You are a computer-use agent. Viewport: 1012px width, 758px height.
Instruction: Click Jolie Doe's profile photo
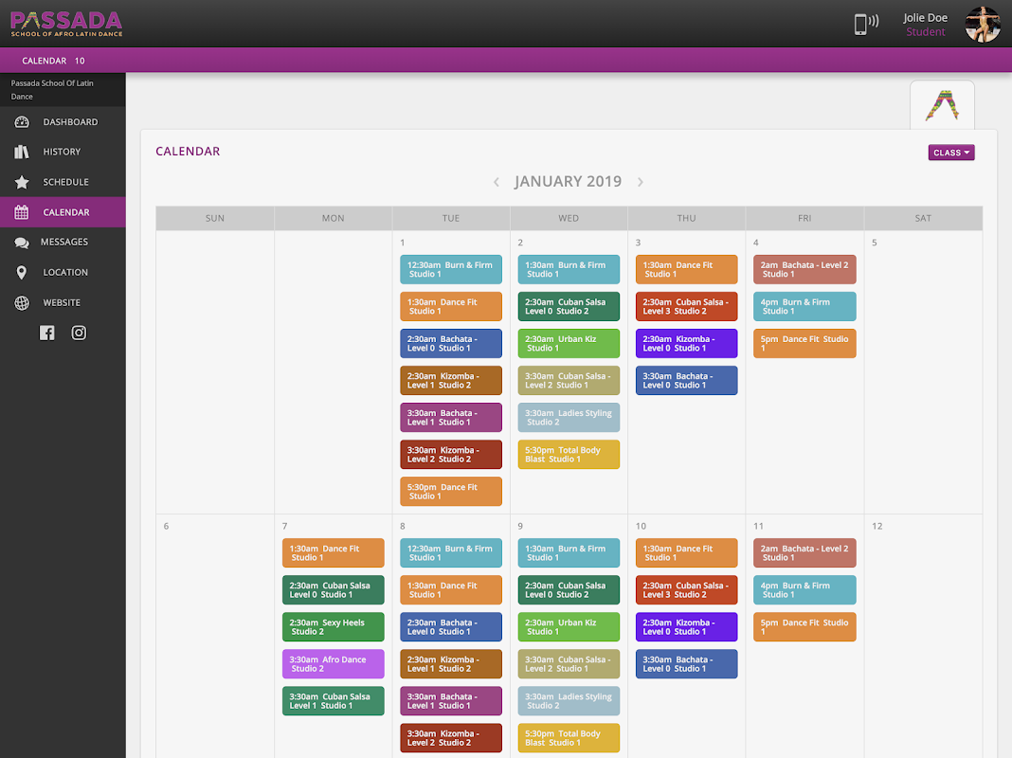[x=983, y=24]
